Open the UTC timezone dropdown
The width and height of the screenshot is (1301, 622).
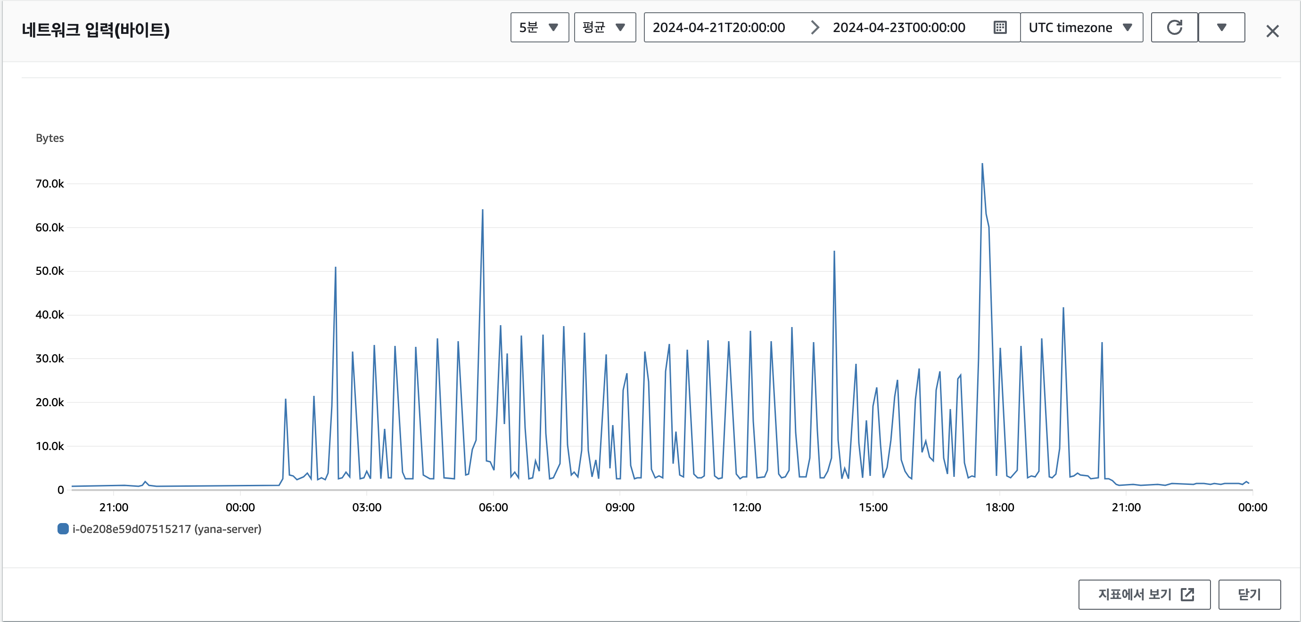1081,27
